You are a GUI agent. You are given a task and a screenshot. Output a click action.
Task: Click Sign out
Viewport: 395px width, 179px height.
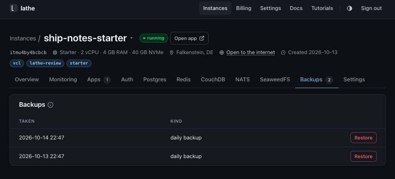(371, 8)
